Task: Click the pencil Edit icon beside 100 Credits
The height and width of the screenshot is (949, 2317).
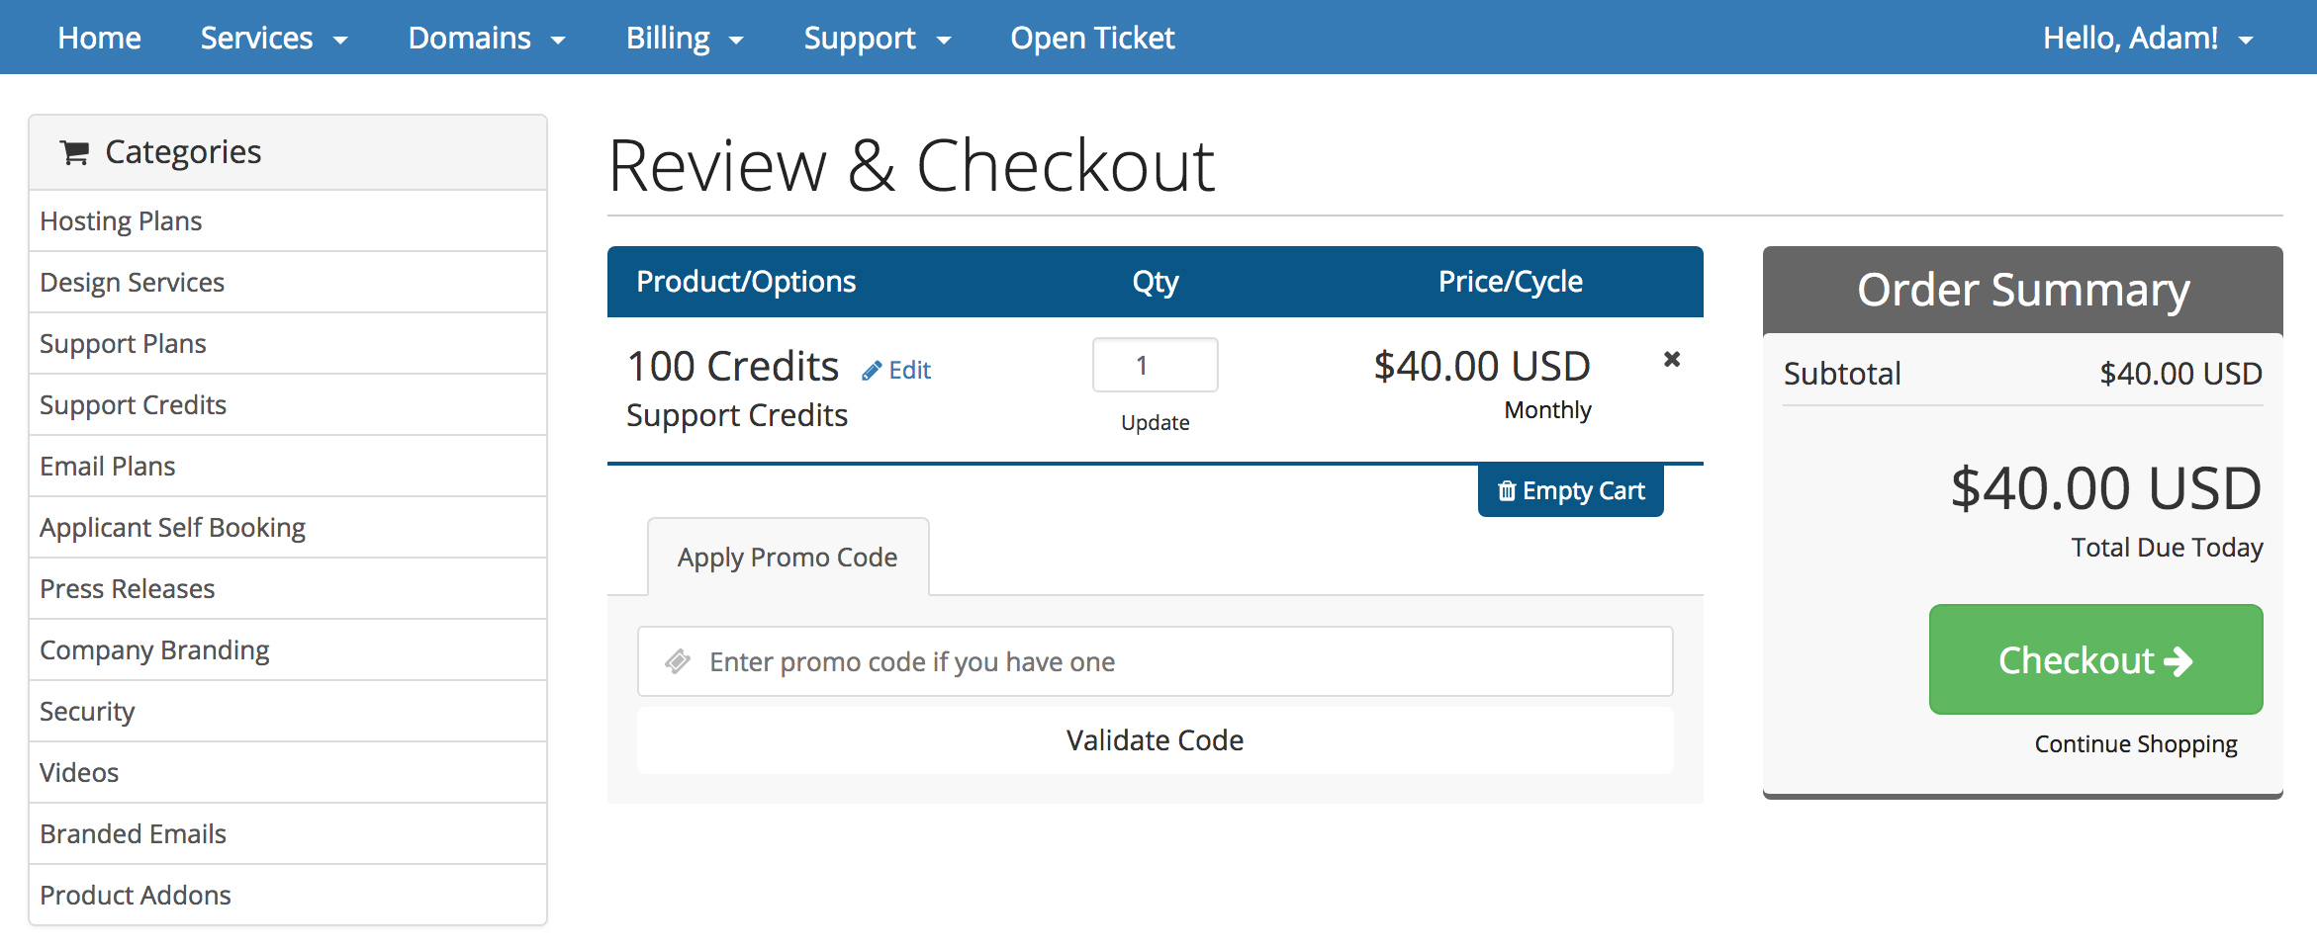Action: tap(872, 371)
